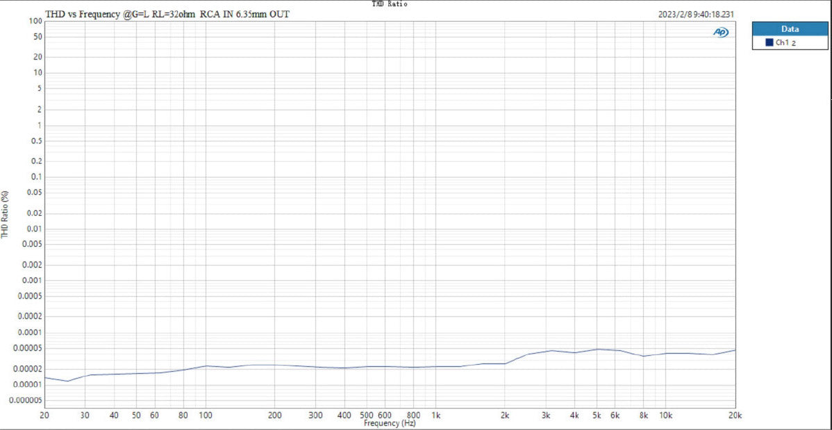Click the Data legend header
This screenshot has width=832, height=430.
coord(790,29)
